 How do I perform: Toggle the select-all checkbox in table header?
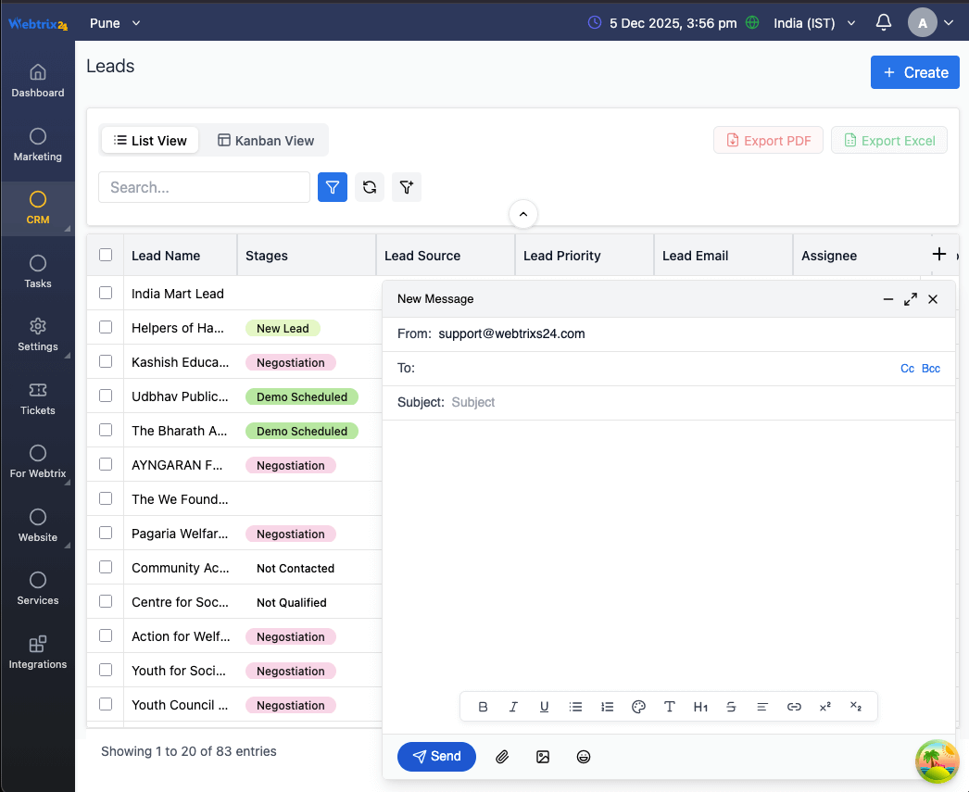[x=106, y=255]
